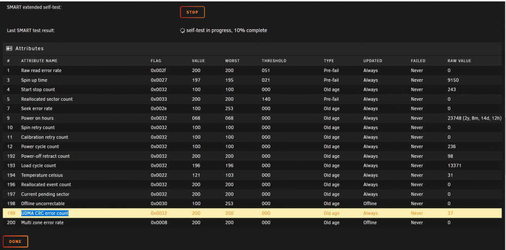The width and height of the screenshot is (506, 250).
Task: Click the raw value 31 for temperature
Action: (450, 175)
